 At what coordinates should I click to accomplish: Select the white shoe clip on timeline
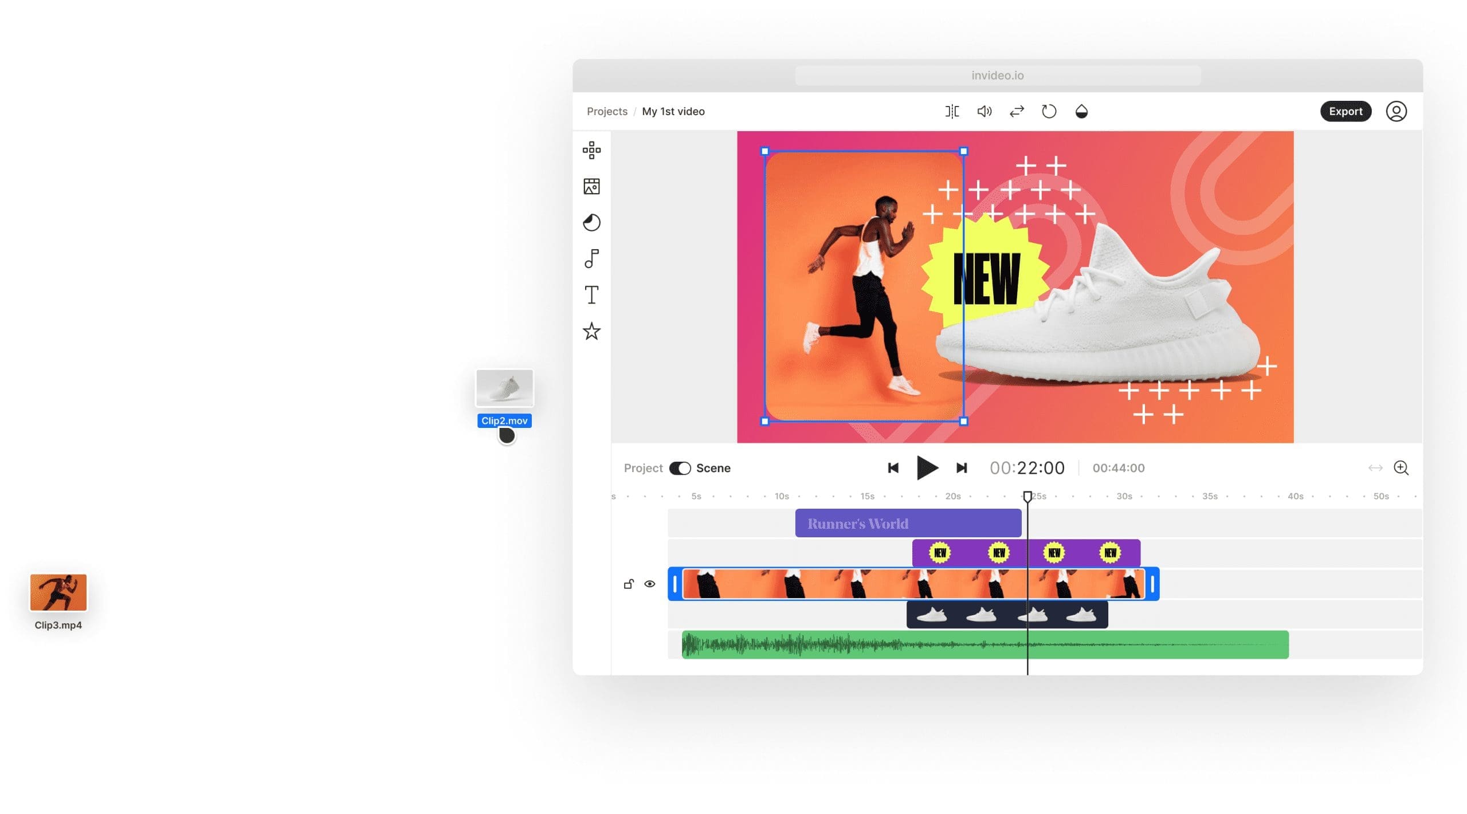[x=1007, y=615]
